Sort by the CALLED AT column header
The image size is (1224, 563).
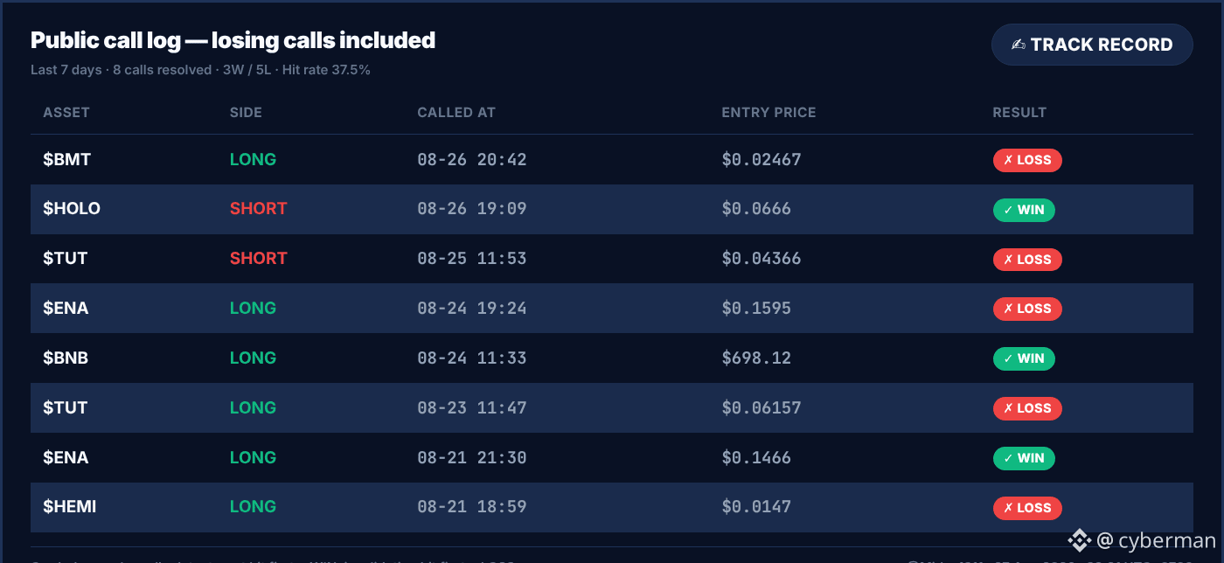456,113
